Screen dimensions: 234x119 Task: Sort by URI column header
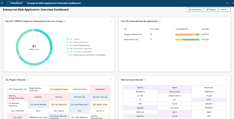125,29
